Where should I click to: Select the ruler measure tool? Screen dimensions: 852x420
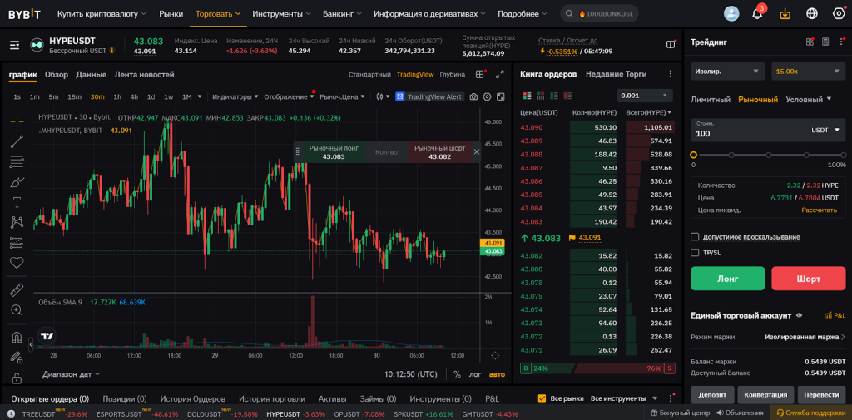coord(17,290)
